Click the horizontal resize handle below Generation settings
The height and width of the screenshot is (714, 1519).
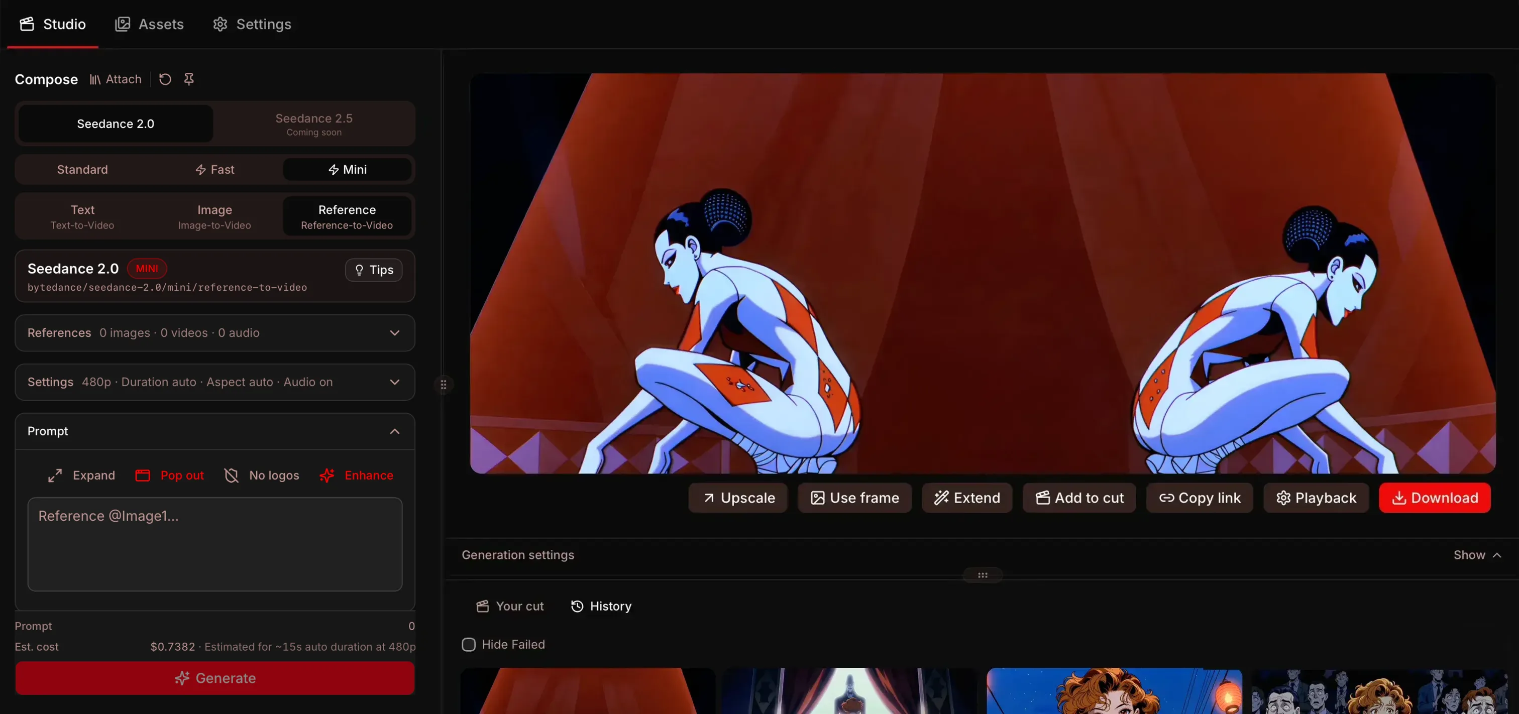(x=983, y=575)
